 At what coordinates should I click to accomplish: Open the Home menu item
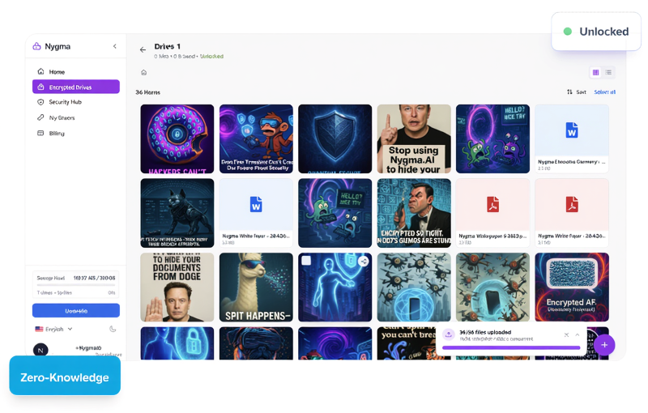coord(76,71)
